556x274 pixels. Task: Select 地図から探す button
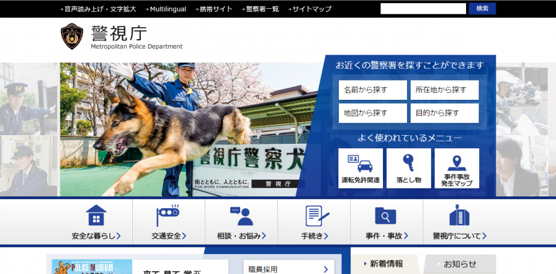click(373, 113)
